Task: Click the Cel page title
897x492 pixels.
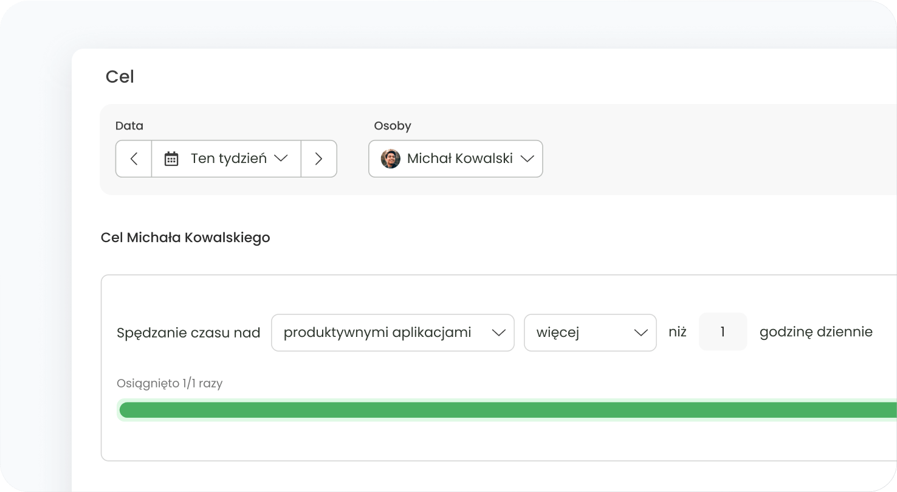Action: coord(120,77)
